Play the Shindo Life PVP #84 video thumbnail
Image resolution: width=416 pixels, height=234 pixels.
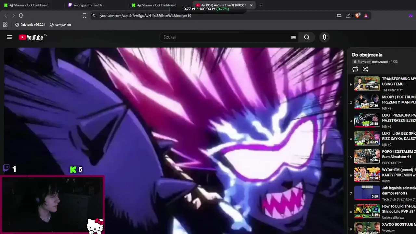(367, 211)
